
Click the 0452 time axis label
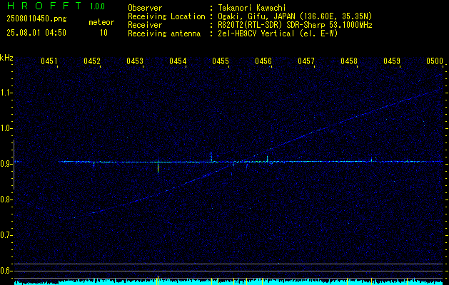click(92, 61)
